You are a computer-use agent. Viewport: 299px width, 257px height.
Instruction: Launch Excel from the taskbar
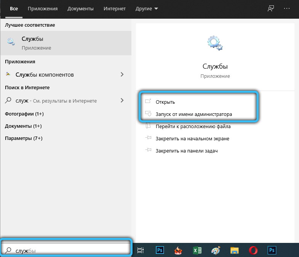tap(197, 250)
